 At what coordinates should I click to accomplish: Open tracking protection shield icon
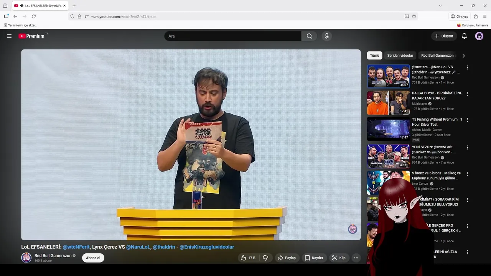coord(72,16)
